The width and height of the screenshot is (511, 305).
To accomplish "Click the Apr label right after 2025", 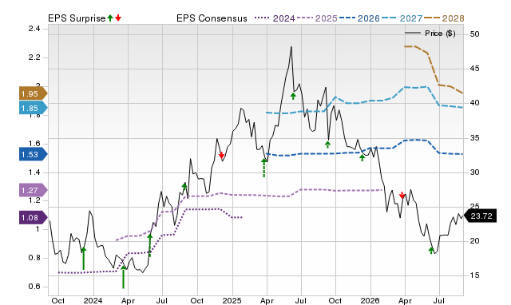I will (267, 300).
